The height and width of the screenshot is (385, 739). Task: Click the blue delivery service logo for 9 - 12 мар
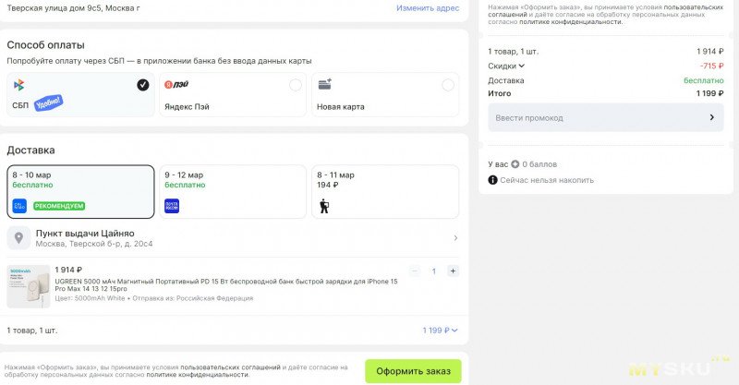172,206
